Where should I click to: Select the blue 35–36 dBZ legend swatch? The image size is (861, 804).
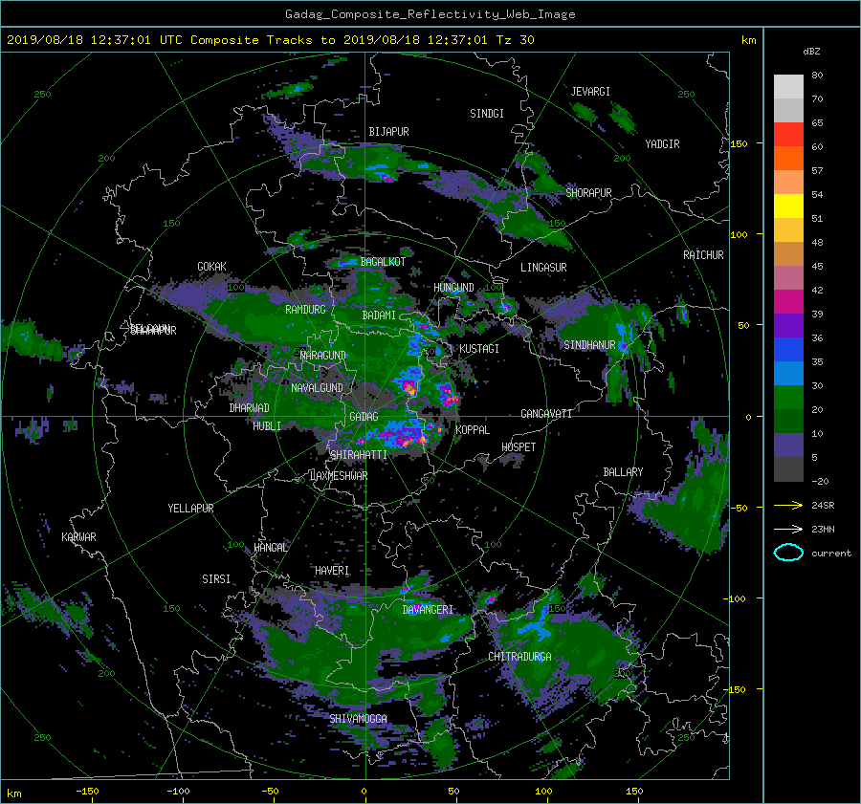click(788, 350)
